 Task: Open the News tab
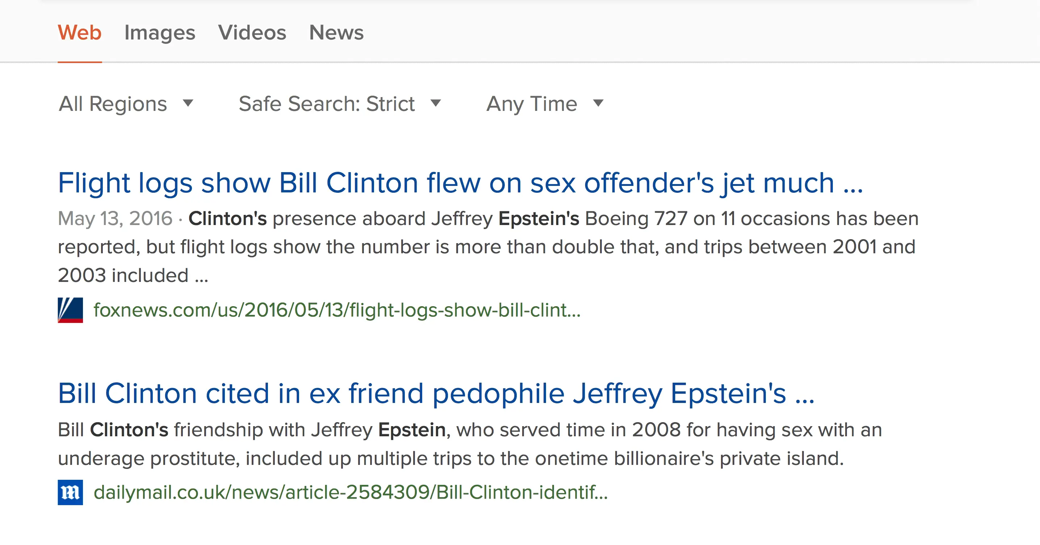pyautogui.click(x=336, y=33)
